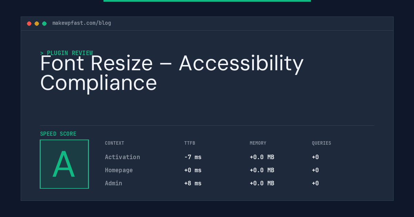
Task: Click the letter A score badge
Action: point(64,164)
